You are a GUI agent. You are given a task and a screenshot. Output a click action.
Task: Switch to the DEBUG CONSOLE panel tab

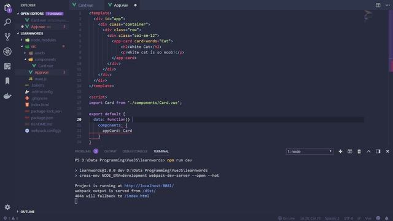pyautogui.click(x=135, y=152)
